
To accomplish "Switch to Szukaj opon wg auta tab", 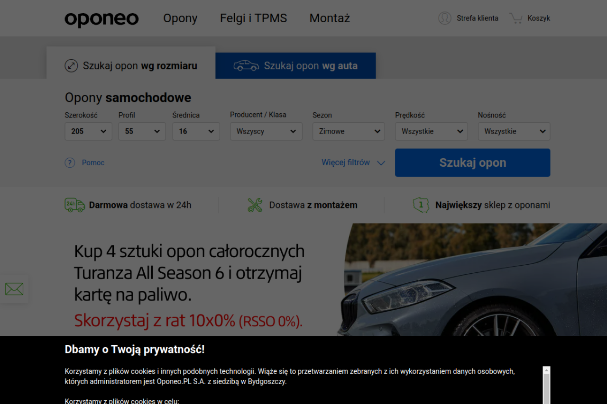I will click(x=295, y=65).
